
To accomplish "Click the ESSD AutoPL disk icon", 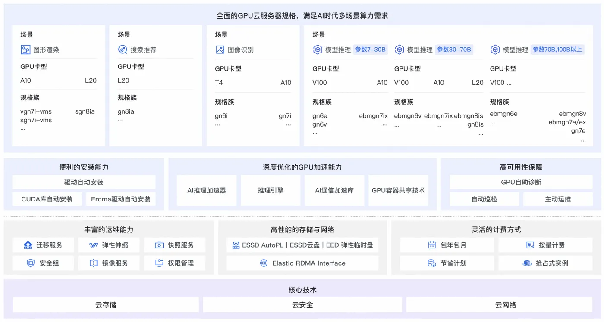I will coord(236,245).
